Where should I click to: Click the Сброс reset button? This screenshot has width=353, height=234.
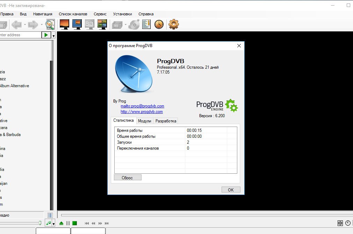pos(128,178)
